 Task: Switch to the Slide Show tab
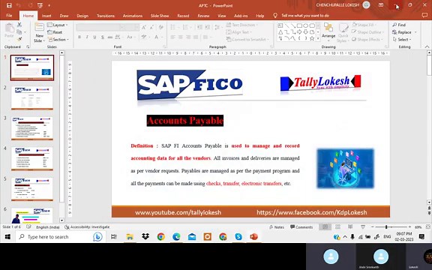(160, 16)
